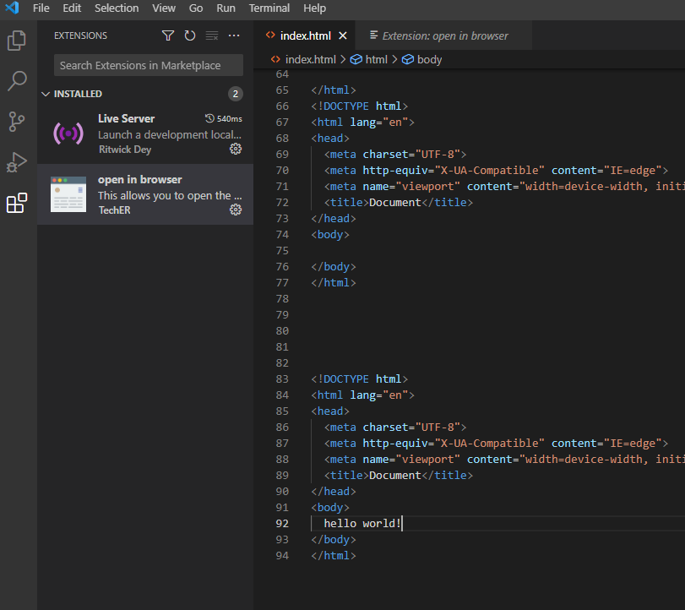Click installed extensions count badge
This screenshot has height=610, width=685.
pos(236,94)
